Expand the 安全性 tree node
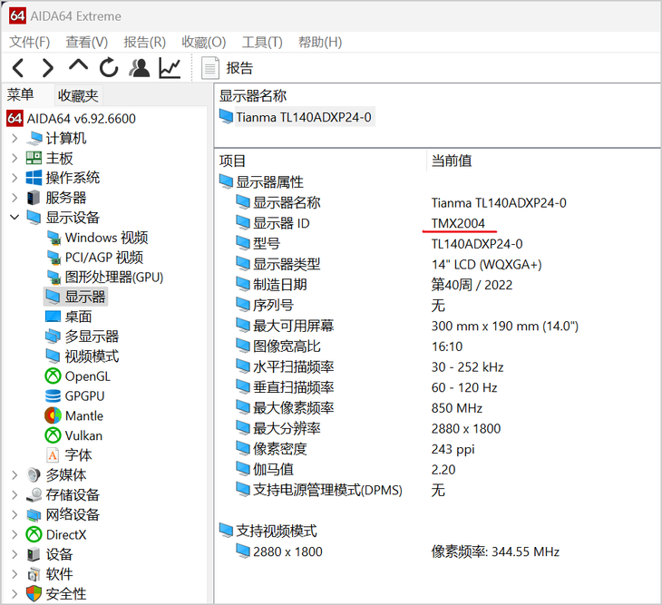 point(15,594)
